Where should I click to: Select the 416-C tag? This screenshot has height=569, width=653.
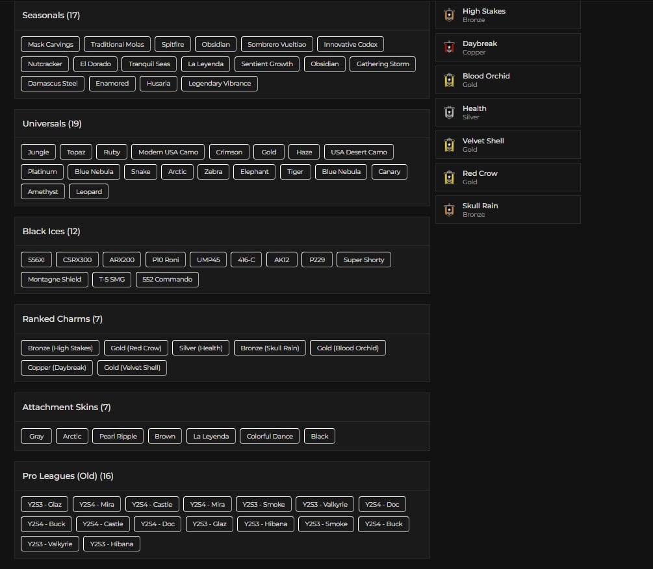click(246, 260)
